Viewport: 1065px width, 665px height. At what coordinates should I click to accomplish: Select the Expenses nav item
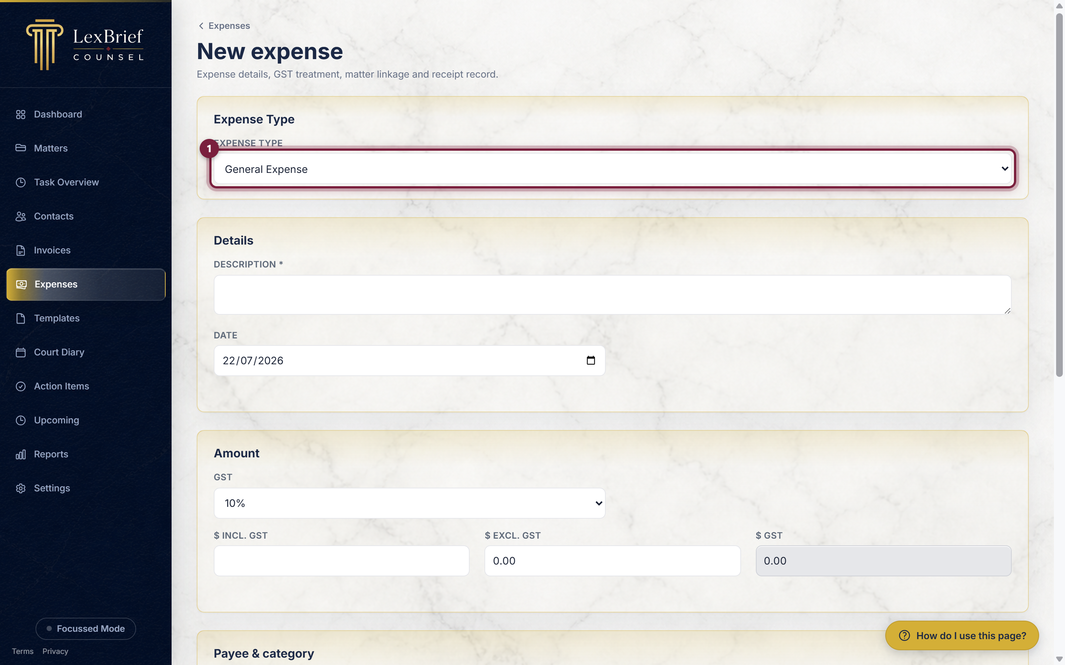(x=86, y=284)
